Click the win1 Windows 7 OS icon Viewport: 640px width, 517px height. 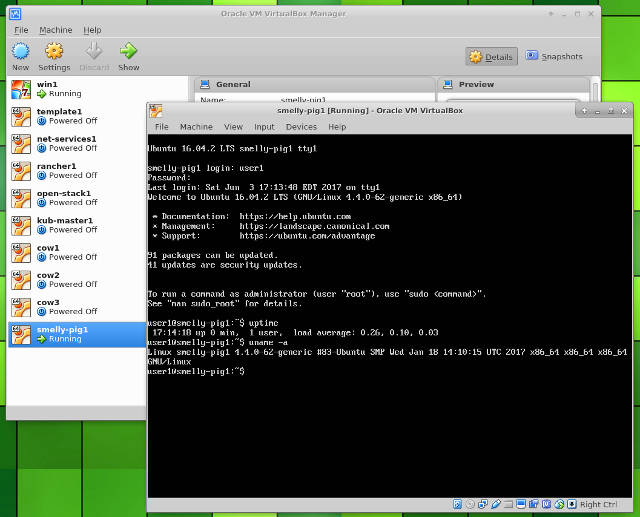pos(21,90)
